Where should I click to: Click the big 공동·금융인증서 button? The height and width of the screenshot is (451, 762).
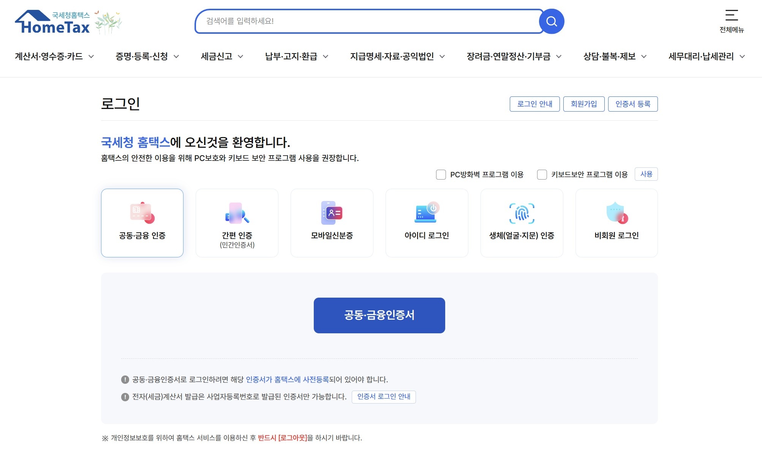click(379, 315)
